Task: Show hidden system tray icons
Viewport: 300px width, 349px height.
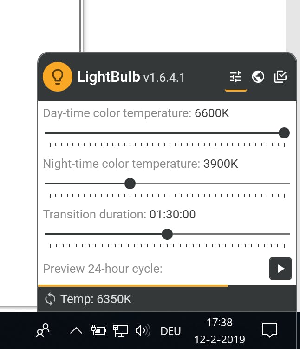Action: pos(76,331)
